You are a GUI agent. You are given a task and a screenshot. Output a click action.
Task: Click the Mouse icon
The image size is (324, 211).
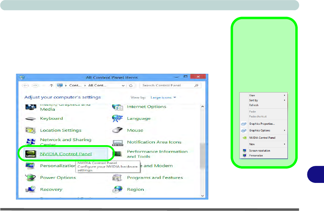coord(117,130)
